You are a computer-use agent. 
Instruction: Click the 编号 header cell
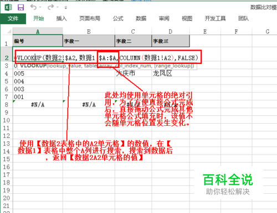click(x=38, y=41)
